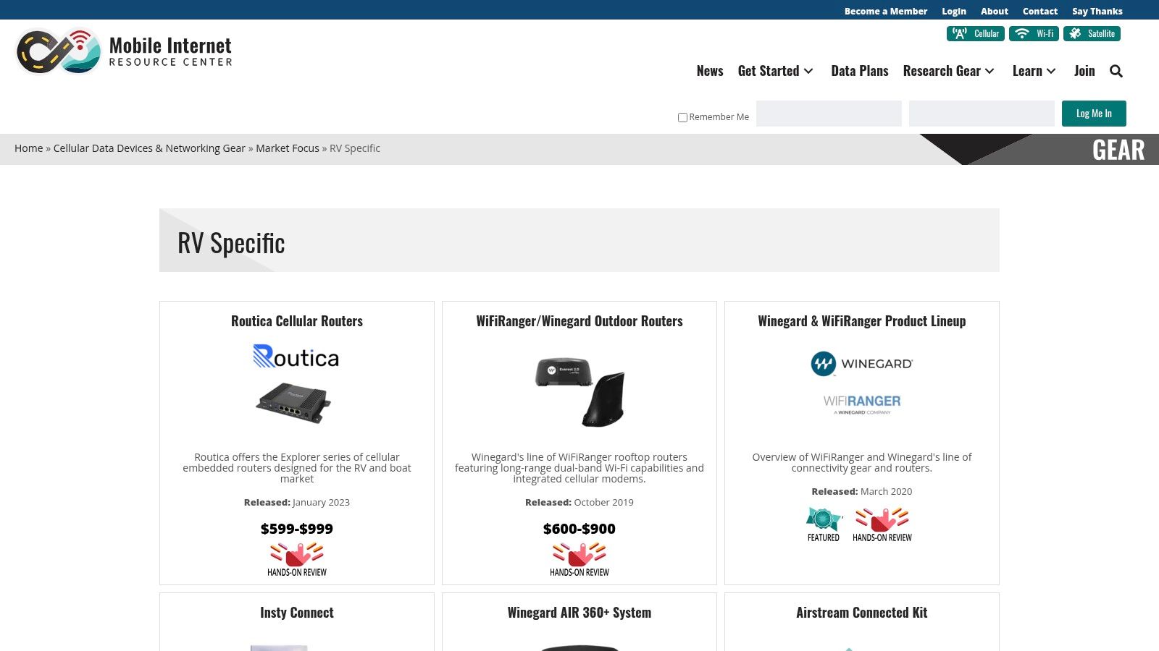Viewport: 1159px width, 651px height.
Task: Click Hands-On Review icon under $600-$900
Action: coord(579,560)
